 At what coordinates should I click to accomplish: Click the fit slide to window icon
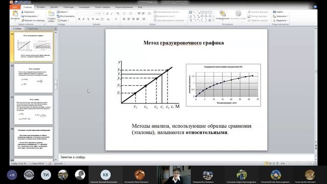click(x=315, y=164)
